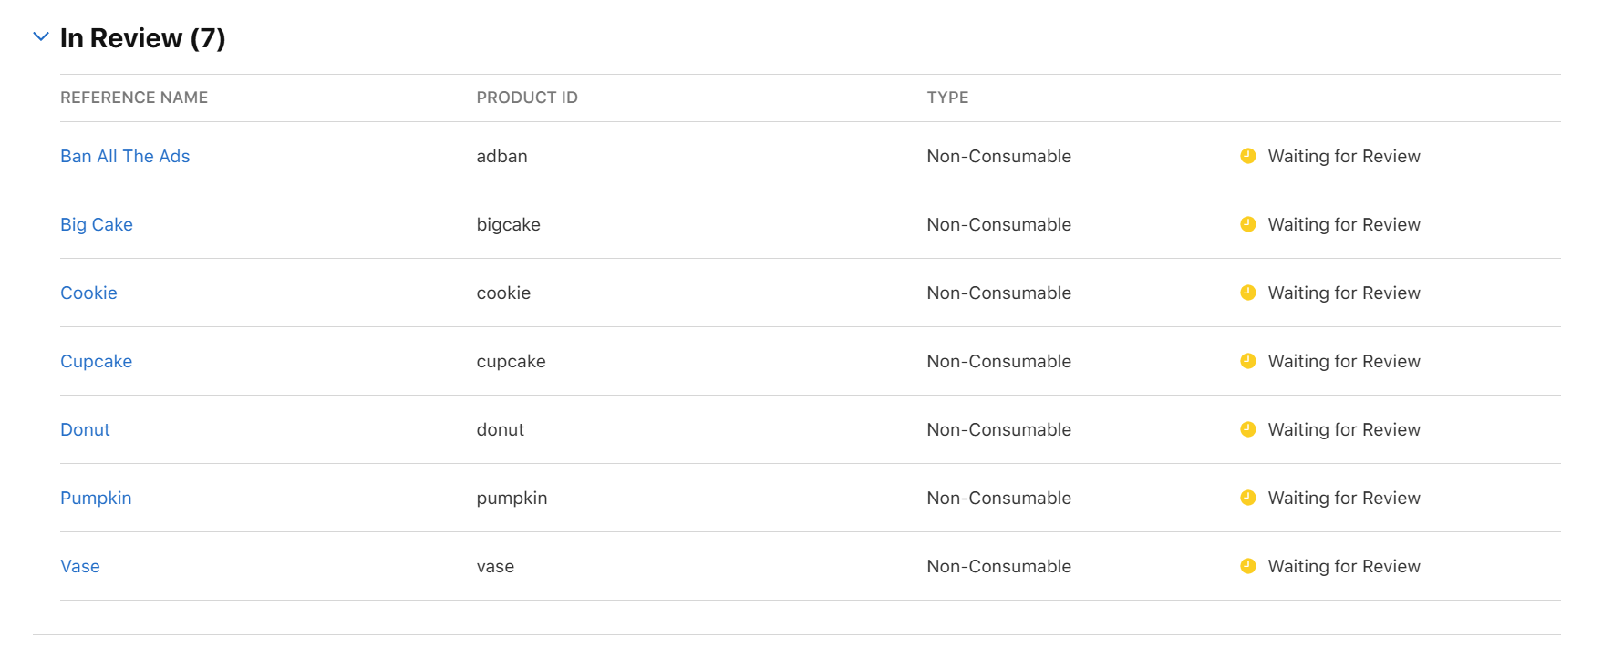Screen dimensions: 1613x659
Task: Open the Donut in-app purchase link
Action: click(x=85, y=429)
